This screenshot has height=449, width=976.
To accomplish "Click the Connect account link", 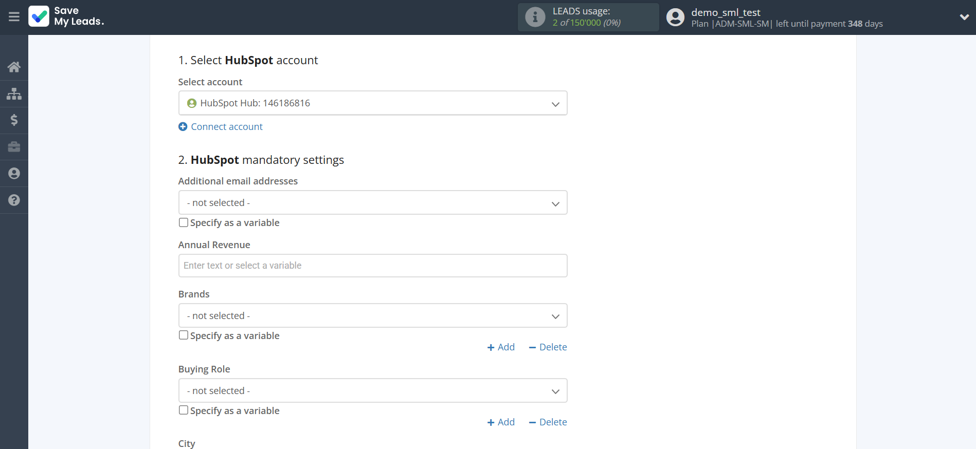I will point(226,127).
